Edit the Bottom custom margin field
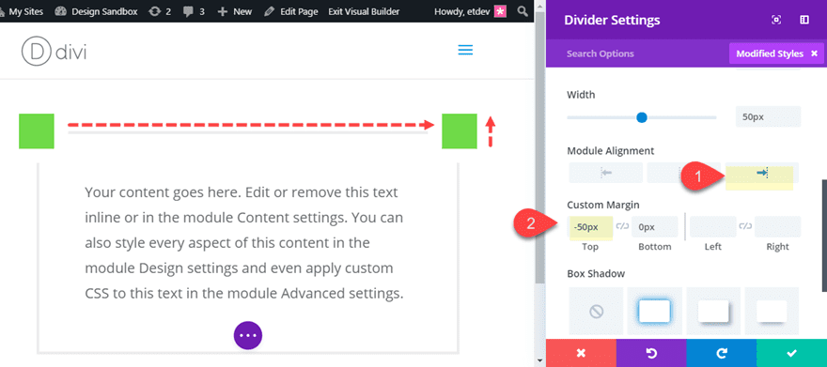The image size is (827, 367). 654,226
